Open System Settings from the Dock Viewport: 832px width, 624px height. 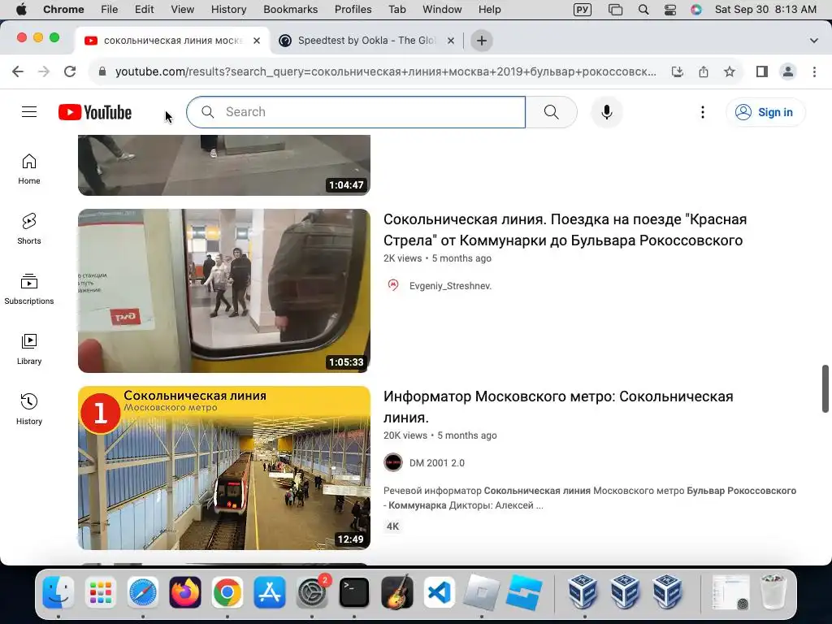pyautogui.click(x=312, y=592)
